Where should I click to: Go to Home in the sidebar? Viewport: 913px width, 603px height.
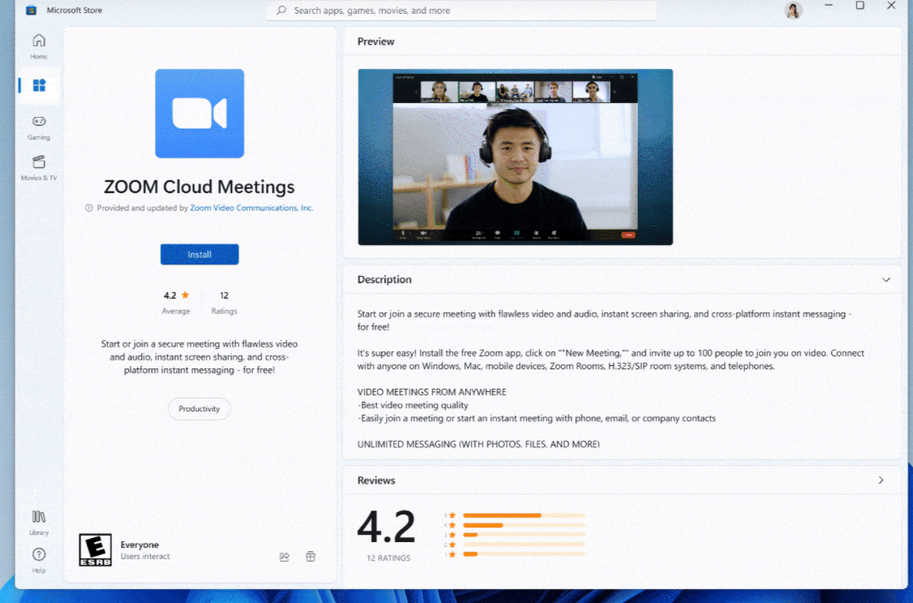[x=39, y=46]
